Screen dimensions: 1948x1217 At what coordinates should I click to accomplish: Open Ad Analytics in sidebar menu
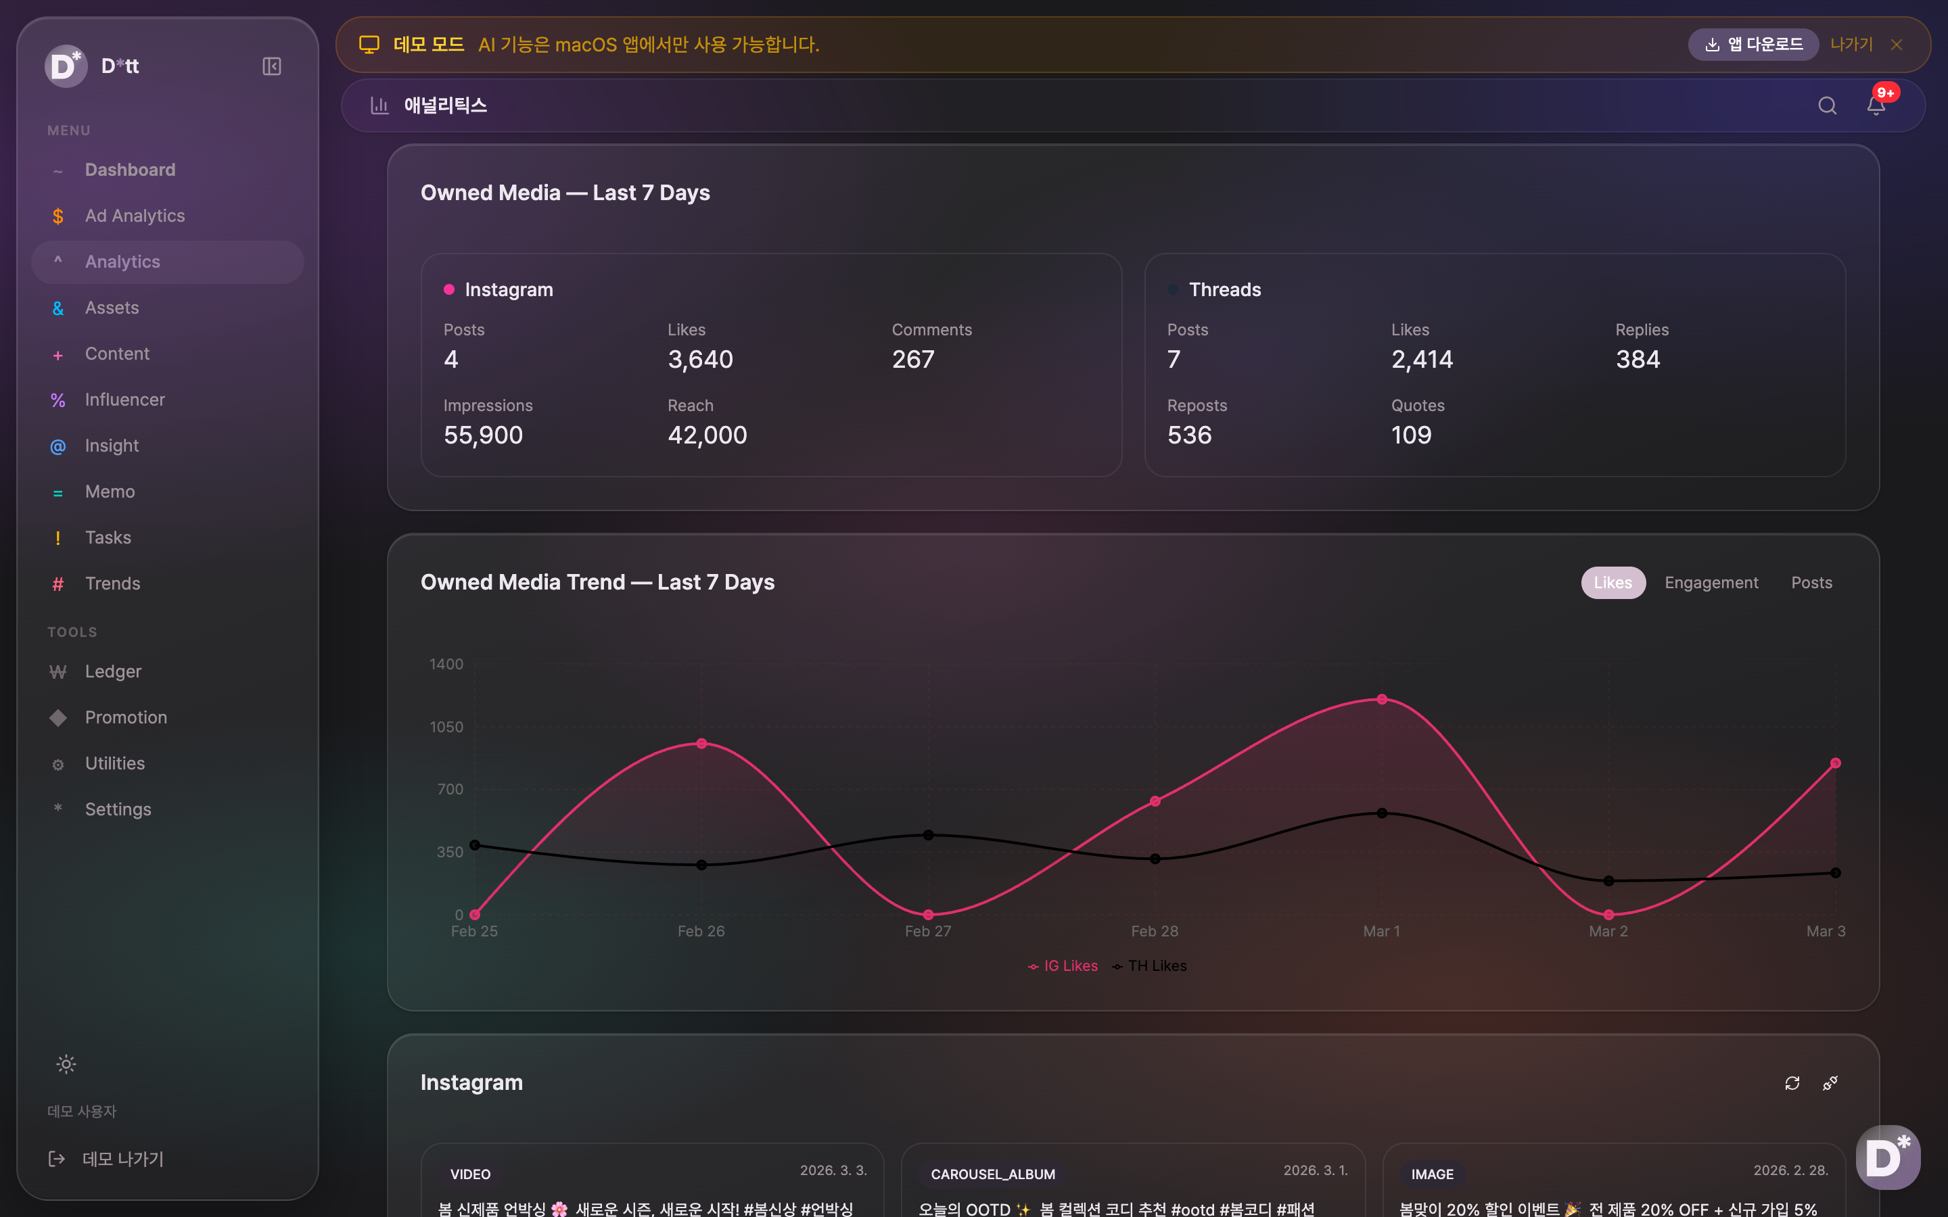coord(135,216)
